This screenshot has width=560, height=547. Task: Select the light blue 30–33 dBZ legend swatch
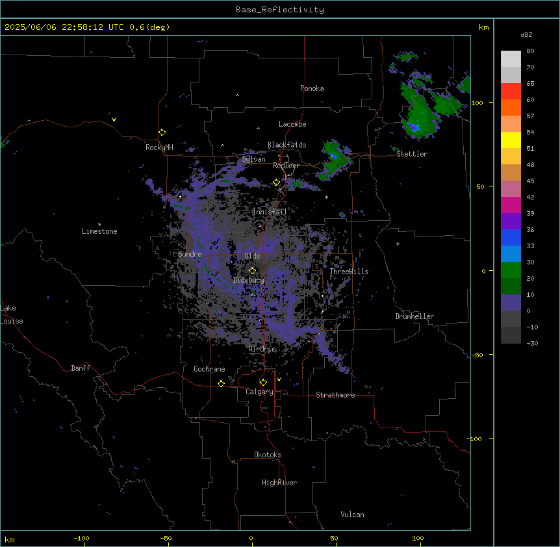[x=511, y=253]
